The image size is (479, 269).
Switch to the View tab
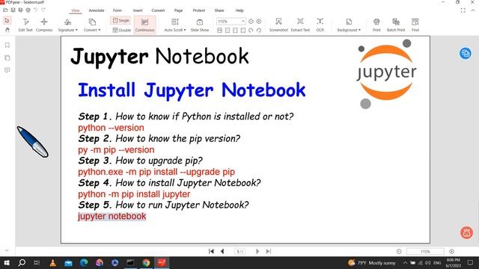coord(76,10)
